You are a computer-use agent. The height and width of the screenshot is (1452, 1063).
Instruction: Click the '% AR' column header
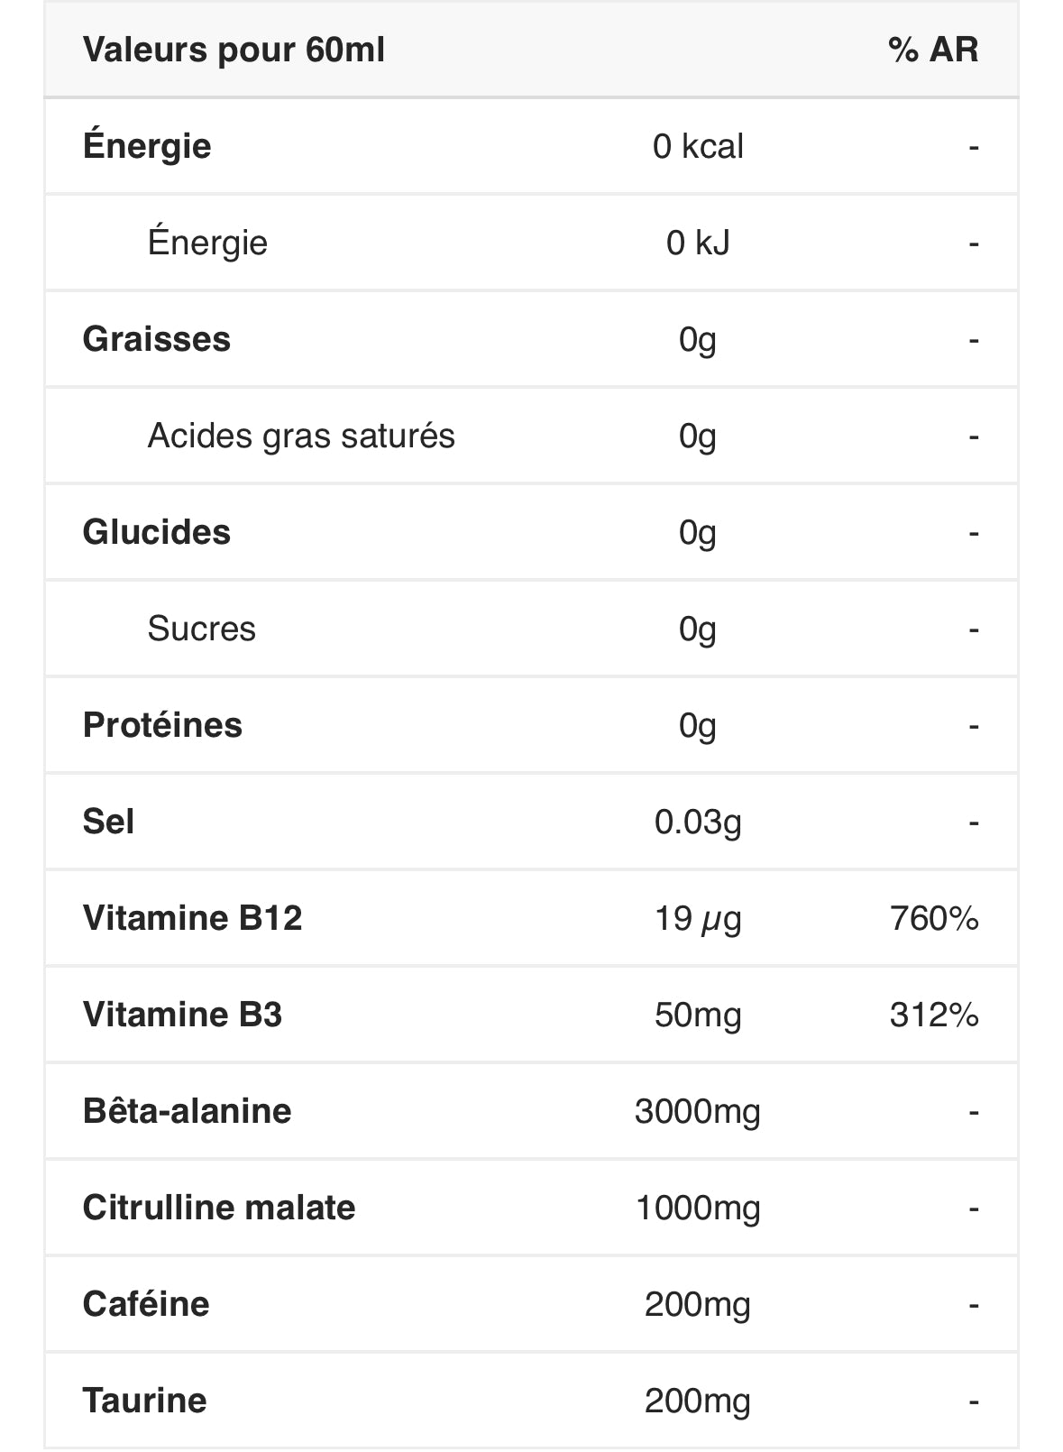tap(933, 50)
